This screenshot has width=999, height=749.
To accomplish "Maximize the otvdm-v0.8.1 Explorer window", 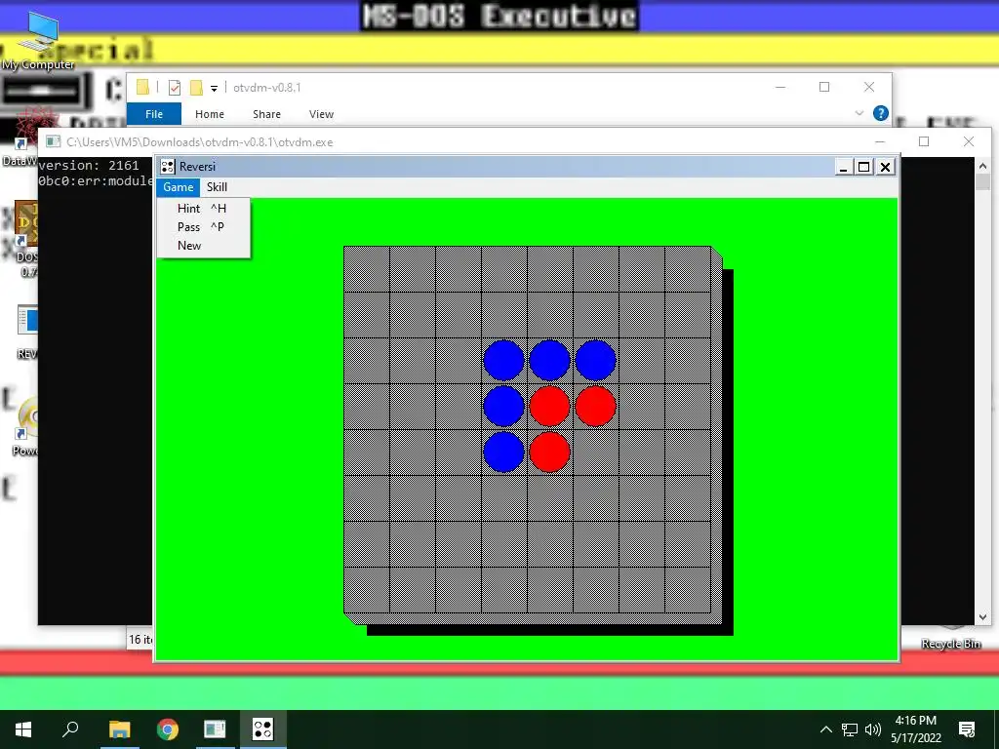I will click(824, 87).
